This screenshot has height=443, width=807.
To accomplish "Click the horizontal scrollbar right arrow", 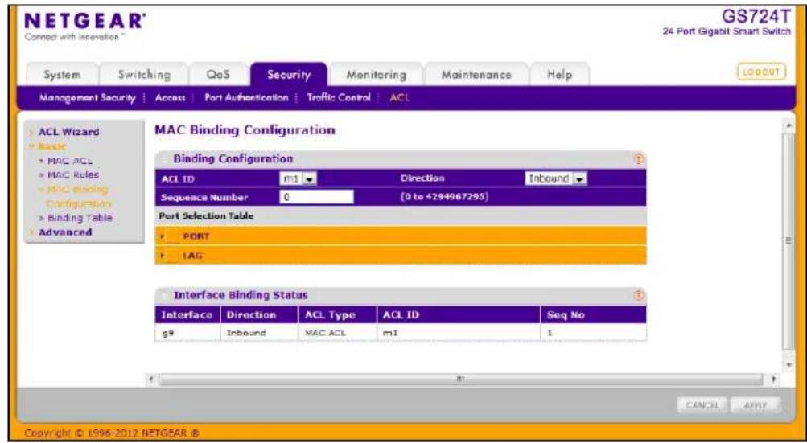I will [775, 379].
